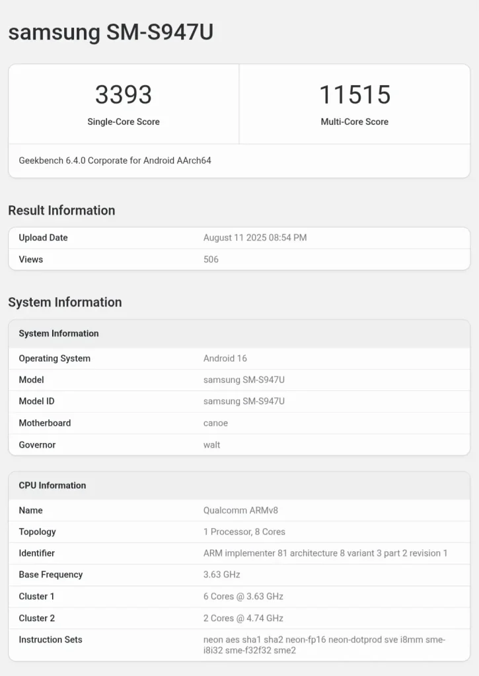Click the 'Name' row label
The height and width of the screenshot is (676, 479).
30,510
